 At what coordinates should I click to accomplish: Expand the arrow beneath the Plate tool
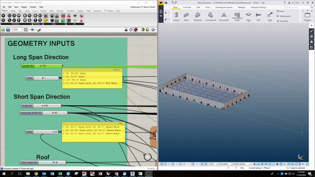tap(248, 21)
